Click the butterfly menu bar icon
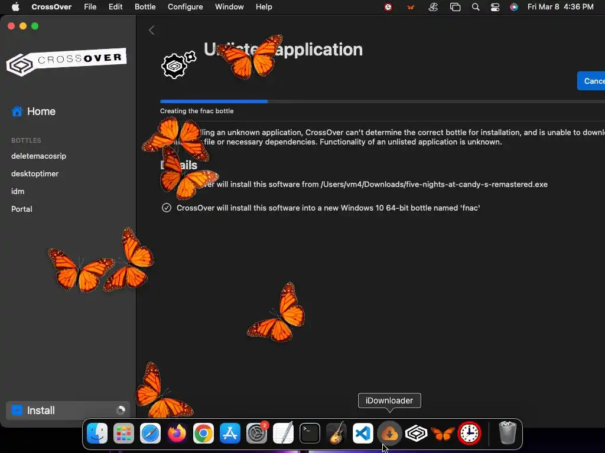Screen dimensions: 605x453 point(411,7)
